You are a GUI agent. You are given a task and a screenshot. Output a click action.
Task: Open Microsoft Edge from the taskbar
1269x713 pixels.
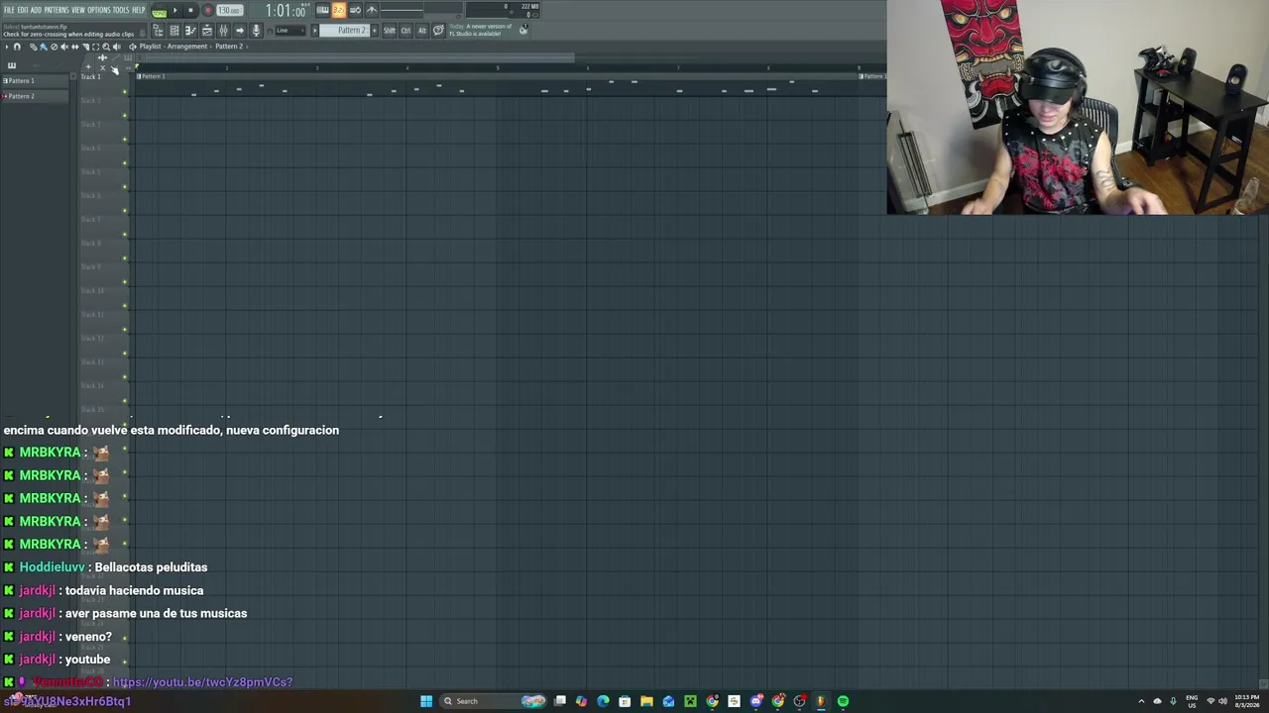pyautogui.click(x=603, y=701)
